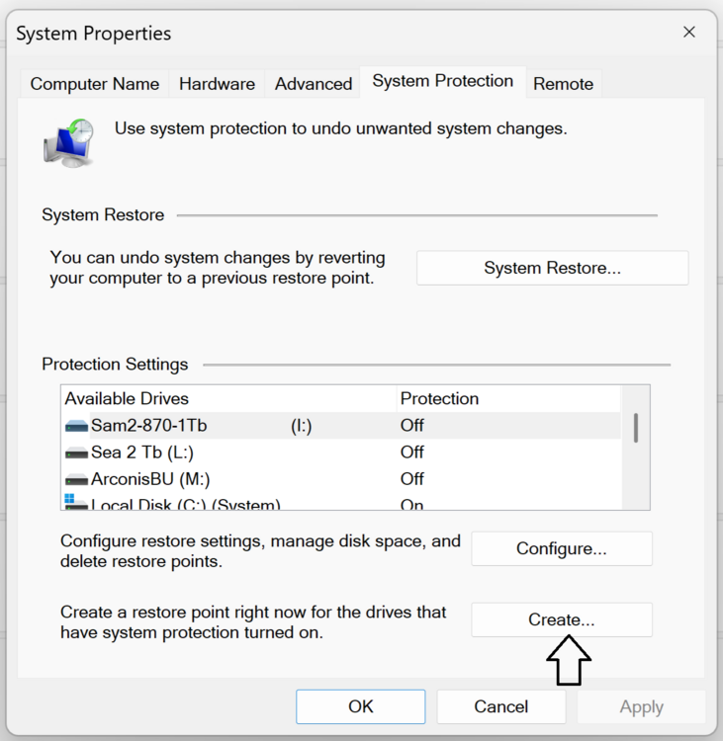This screenshot has height=741, width=723.
Task: Switch to the Computer Name tab
Action: pyautogui.click(x=95, y=84)
